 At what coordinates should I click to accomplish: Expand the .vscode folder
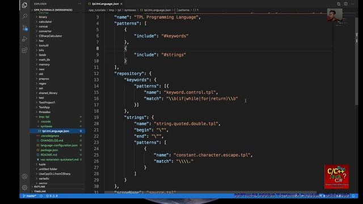coord(45,121)
